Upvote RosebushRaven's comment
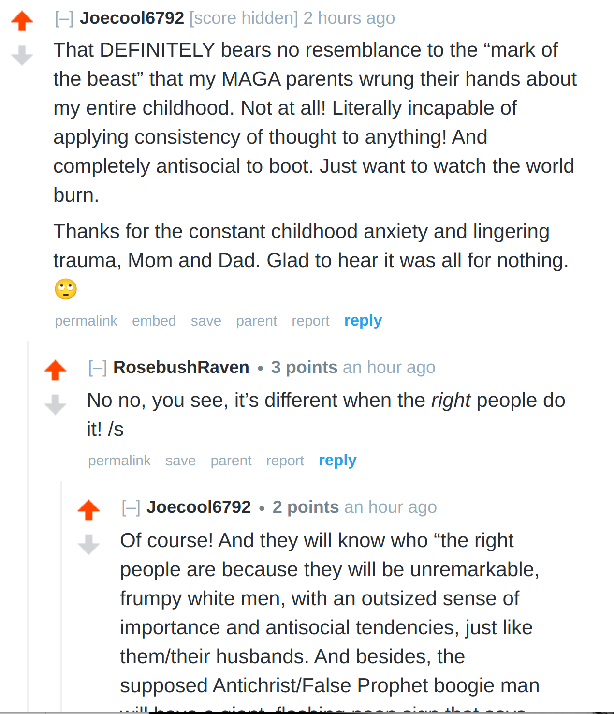 click(x=55, y=371)
